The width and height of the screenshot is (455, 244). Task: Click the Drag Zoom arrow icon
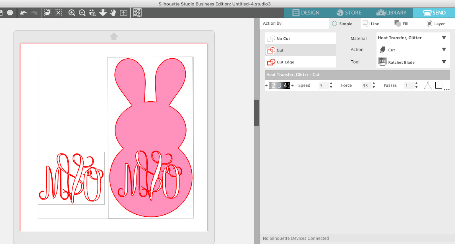coord(103,13)
